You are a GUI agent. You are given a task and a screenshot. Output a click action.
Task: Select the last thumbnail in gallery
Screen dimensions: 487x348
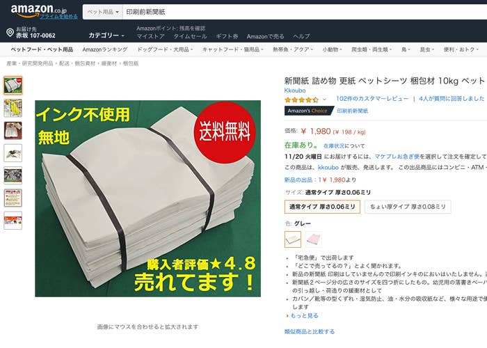tap(13, 221)
